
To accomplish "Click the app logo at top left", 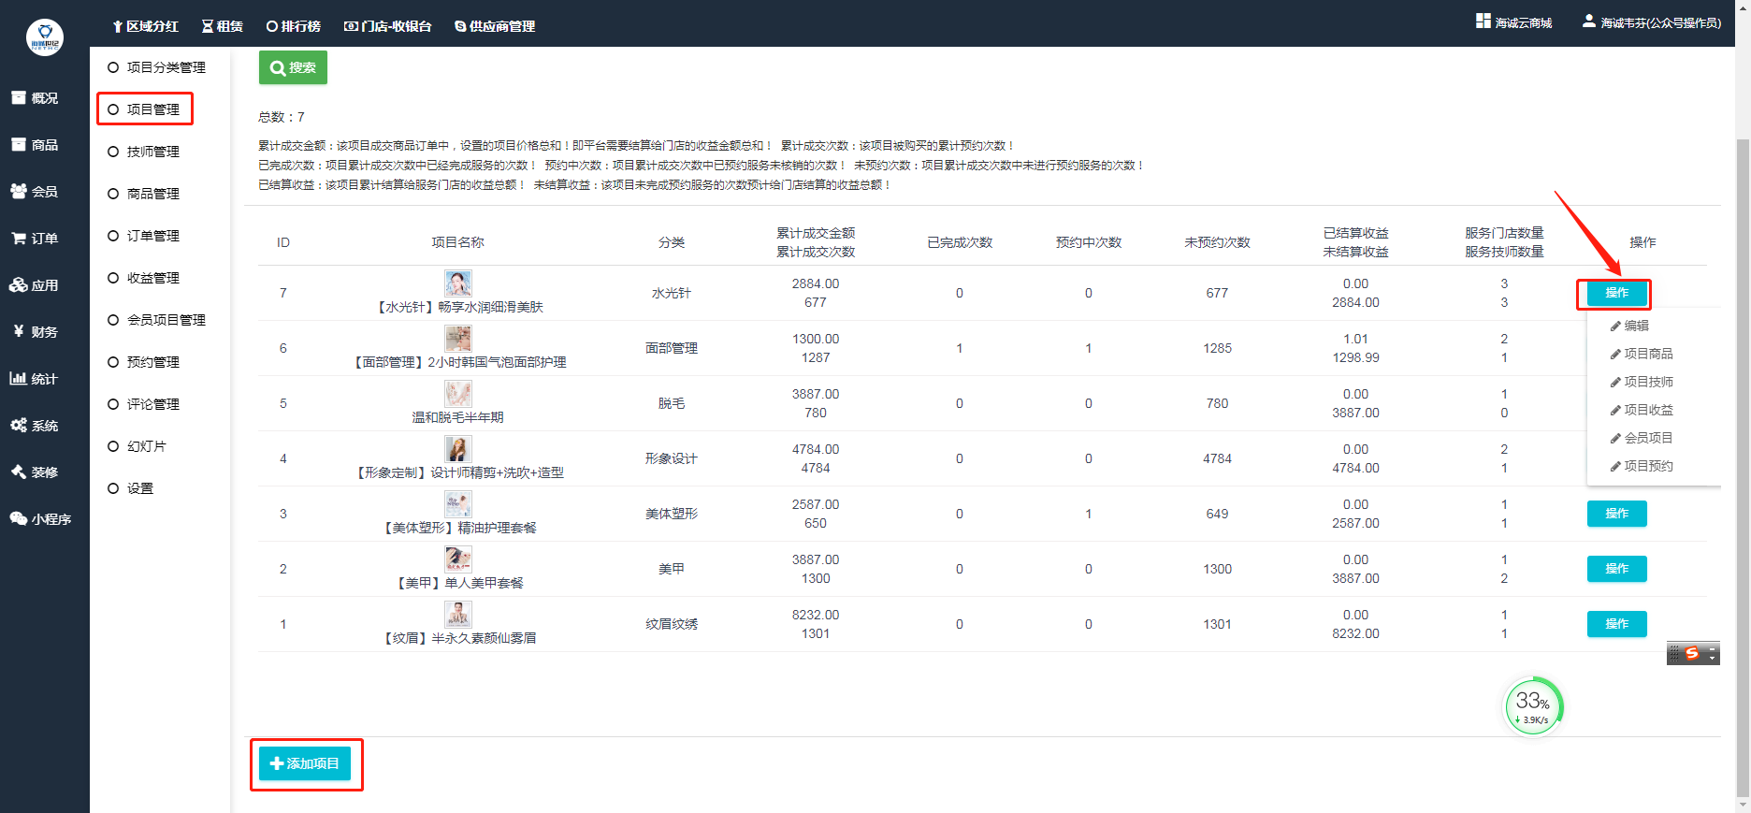I will tap(44, 37).
